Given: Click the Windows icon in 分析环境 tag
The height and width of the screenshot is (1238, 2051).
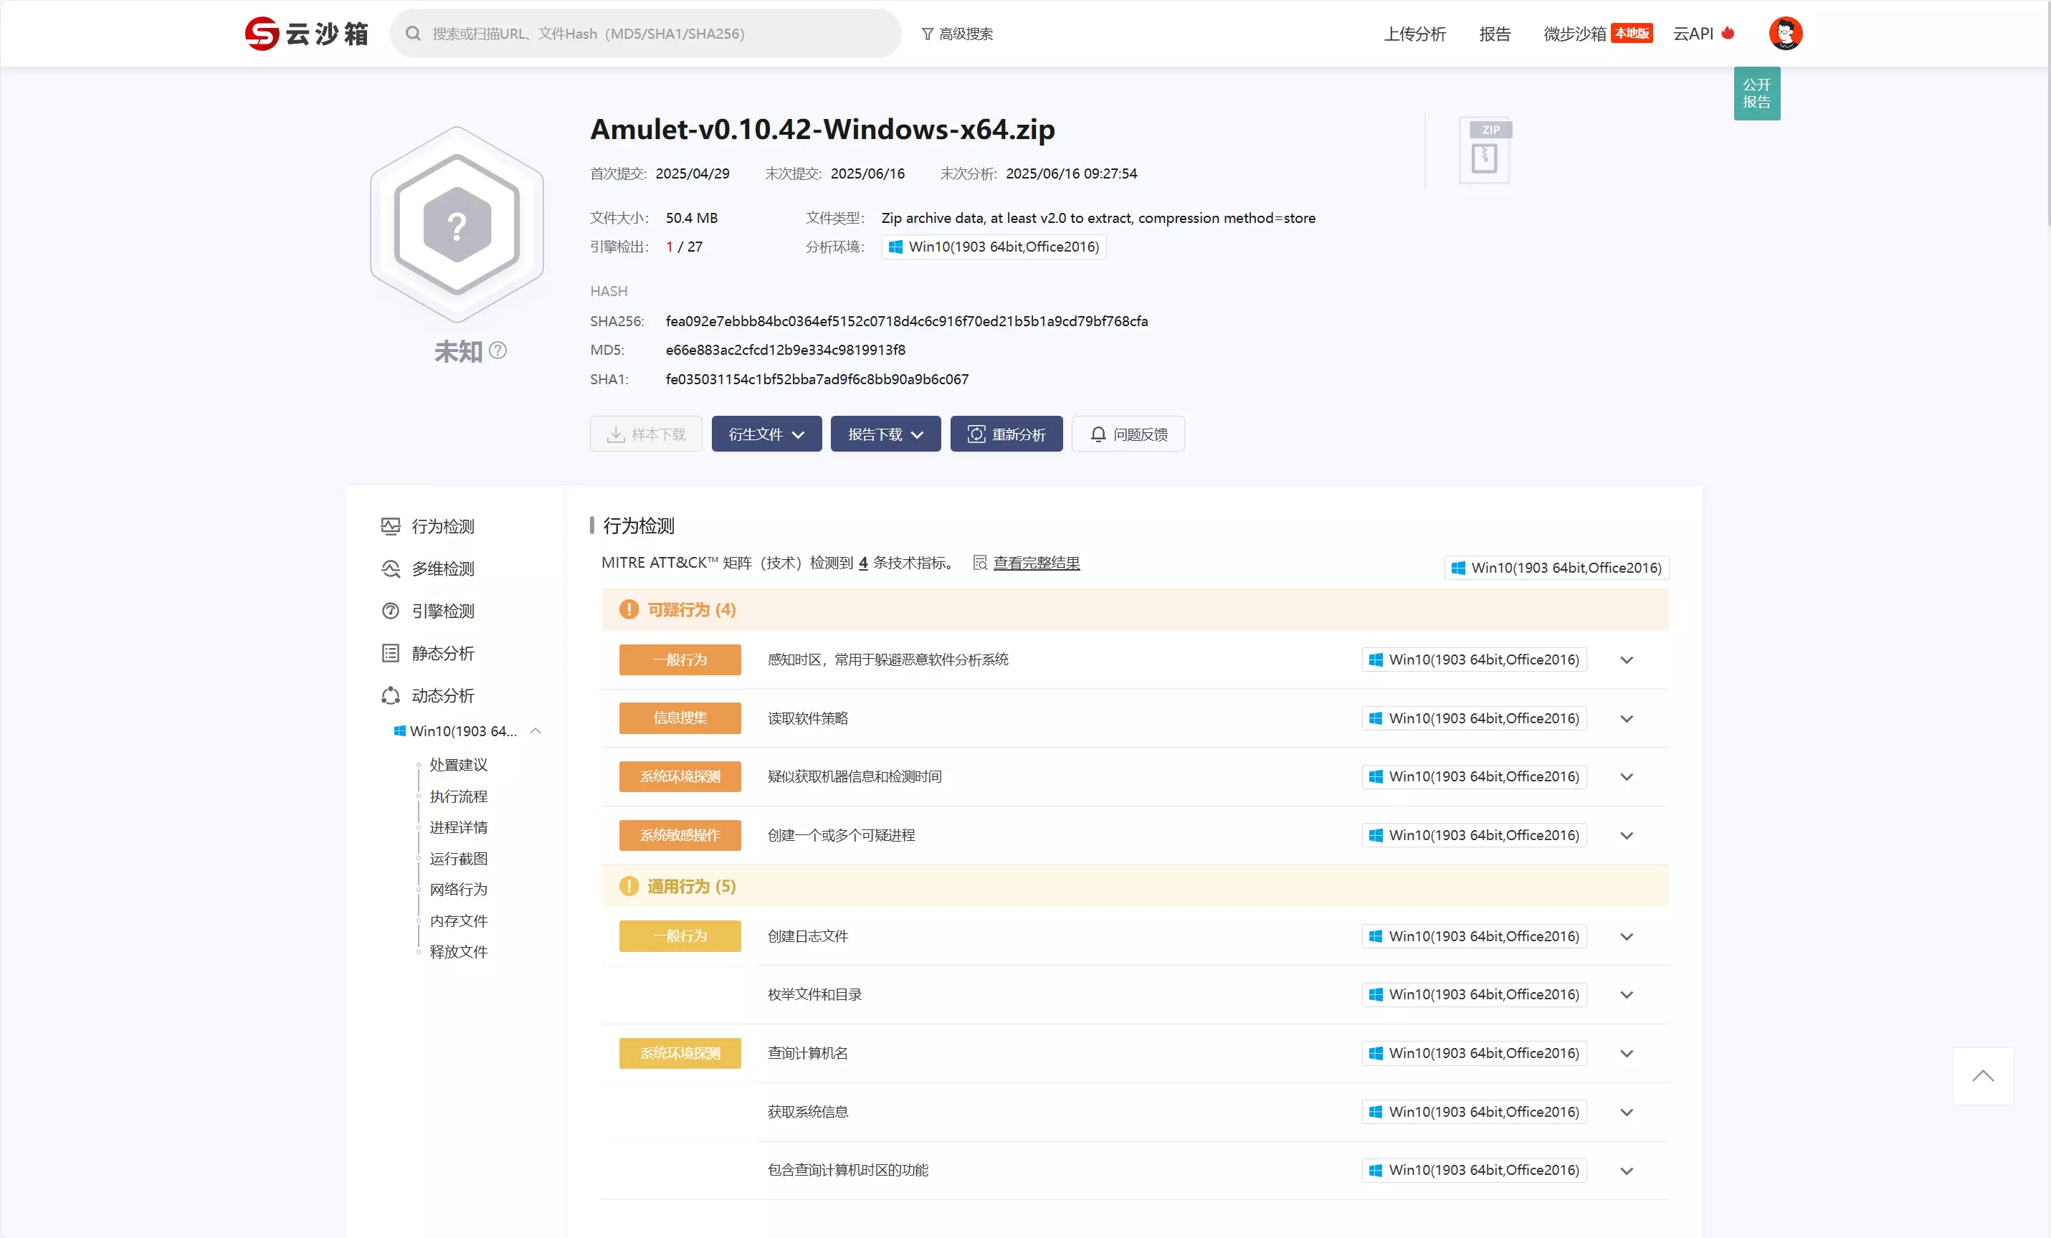Looking at the screenshot, I should pos(895,247).
